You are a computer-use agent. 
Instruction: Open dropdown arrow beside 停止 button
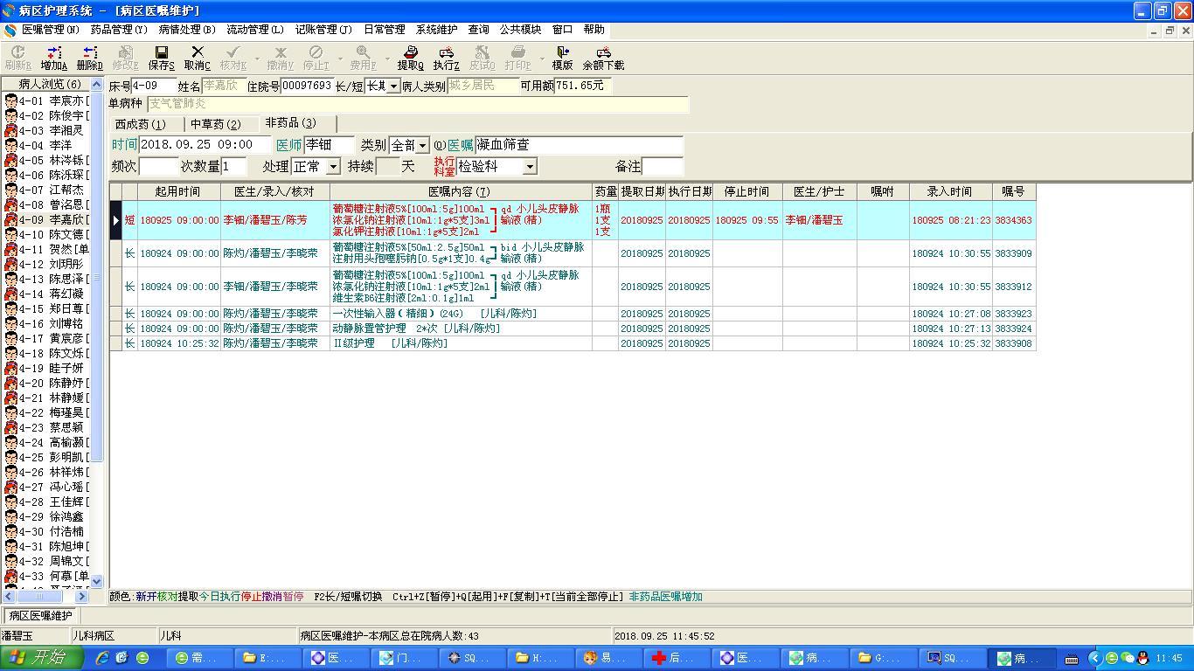(x=340, y=59)
